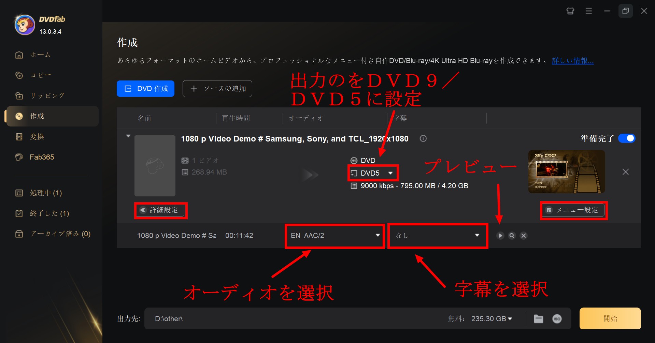This screenshot has height=343, width=655.
Task: Play preview of the title
Action: point(500,236)
